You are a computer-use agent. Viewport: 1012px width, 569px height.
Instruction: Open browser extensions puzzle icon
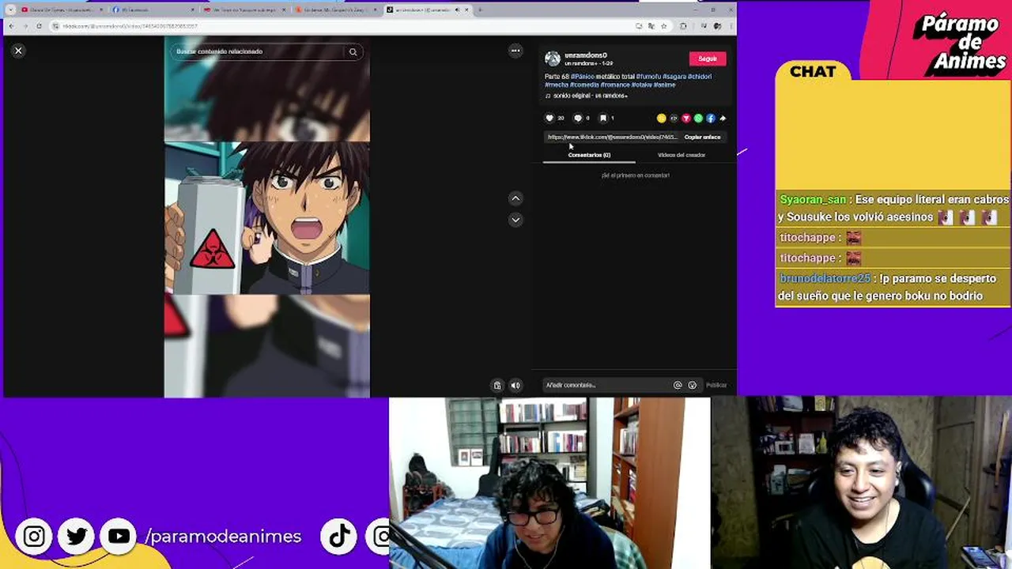(x=683, y=26)
